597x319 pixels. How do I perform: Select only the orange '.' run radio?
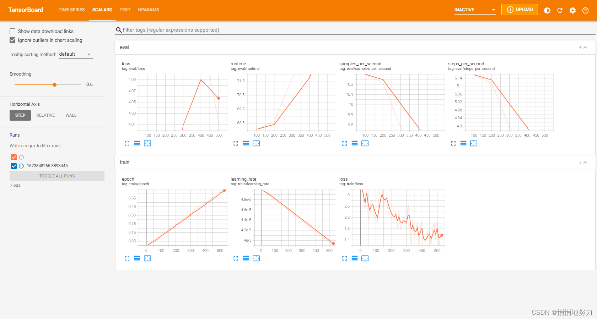point(21,157)
